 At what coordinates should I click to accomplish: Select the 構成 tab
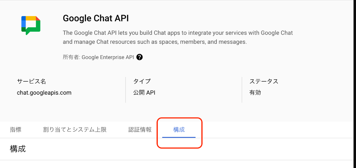pyautogui.click(x=179, y=129)
